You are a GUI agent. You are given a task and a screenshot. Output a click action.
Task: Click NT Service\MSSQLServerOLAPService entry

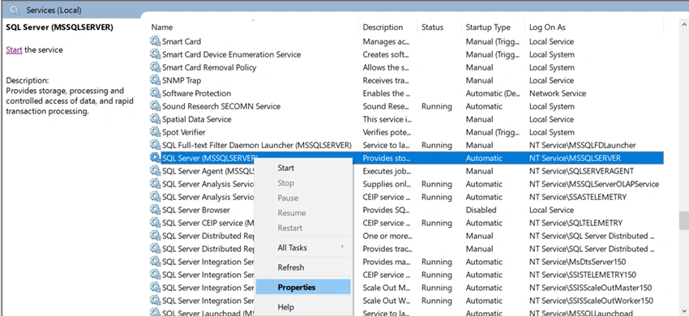click(x=594, y=184)
